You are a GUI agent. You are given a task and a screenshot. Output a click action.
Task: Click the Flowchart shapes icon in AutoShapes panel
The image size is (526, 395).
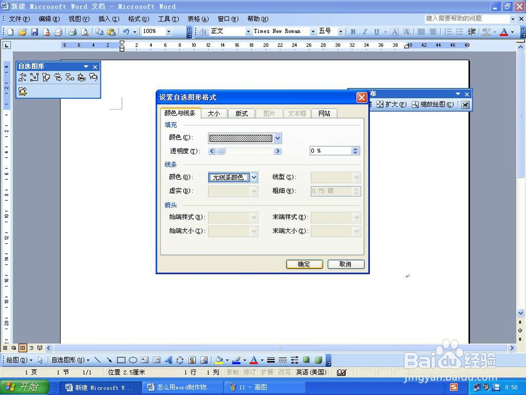coord(70,77)
